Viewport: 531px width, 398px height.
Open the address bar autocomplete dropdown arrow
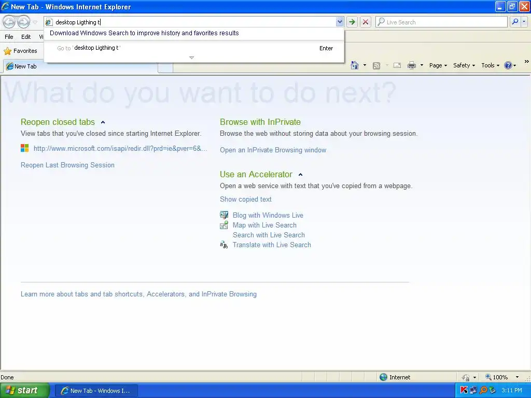click(x=340, y=22)
